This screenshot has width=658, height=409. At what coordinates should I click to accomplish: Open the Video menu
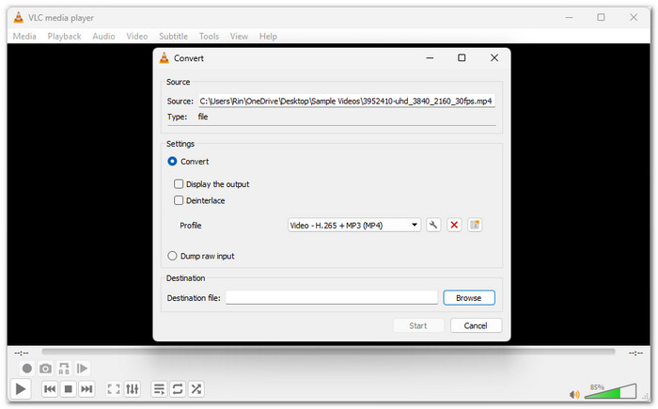137,36
